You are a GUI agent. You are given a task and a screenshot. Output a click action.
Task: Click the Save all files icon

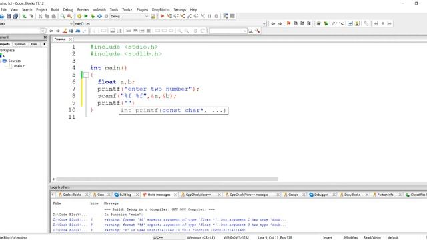15,16
